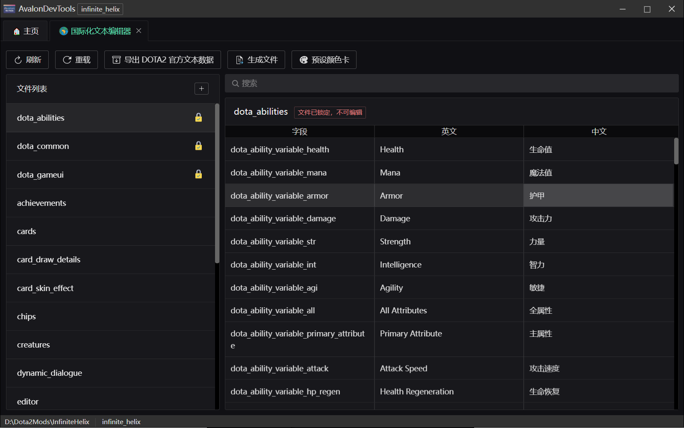Image resolution: width=684 pixels, height=428 pixels.
Task: Click the lock icon beside dota_gameui
Action: 198,174
